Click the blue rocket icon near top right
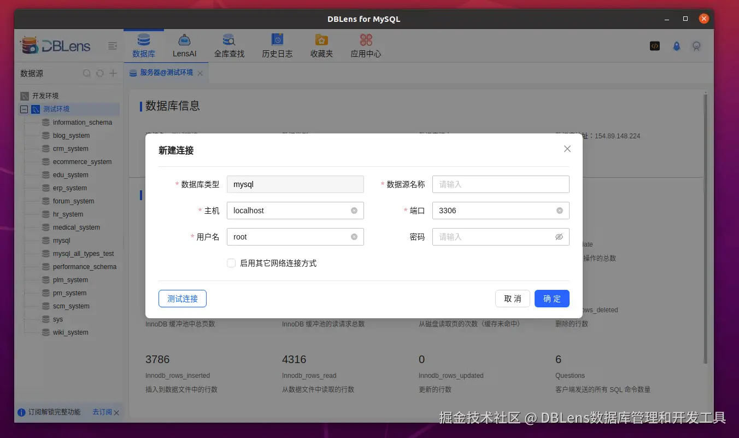739x438 pixels. (676, 46)
